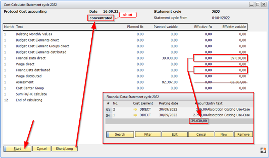
Task: Close the Cost Calculate window
Action: 263,4
